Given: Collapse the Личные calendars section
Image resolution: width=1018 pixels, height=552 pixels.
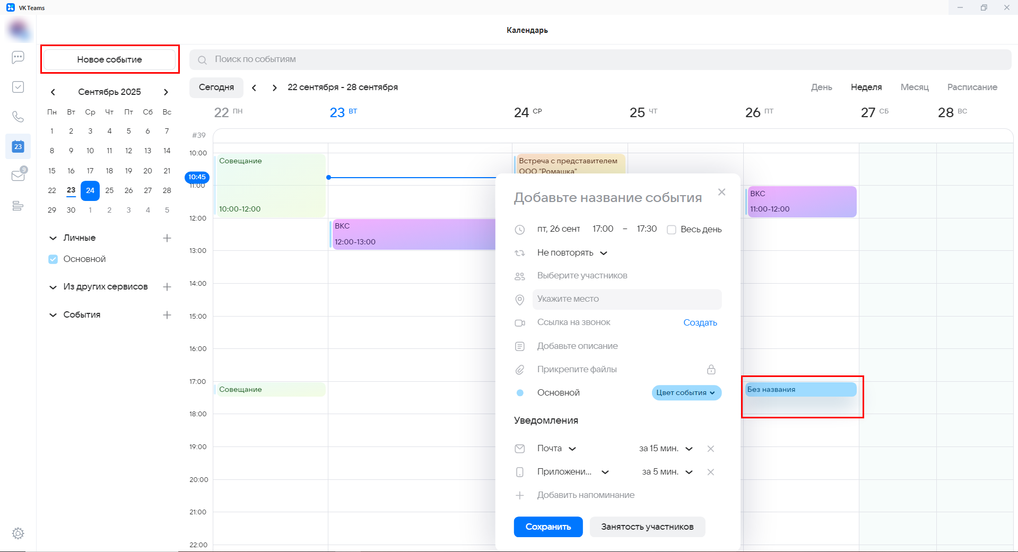Looking at the screenshot, I should [53, 238].
